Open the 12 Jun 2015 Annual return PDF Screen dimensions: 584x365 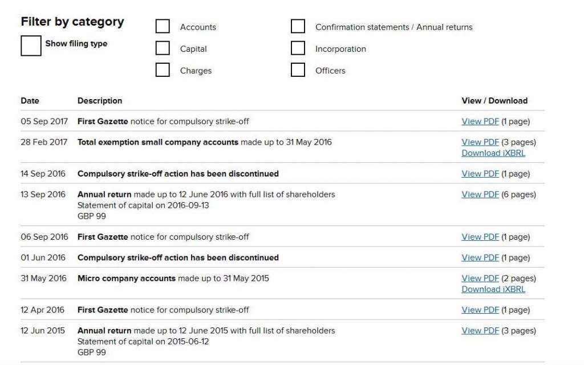point(480,330)
